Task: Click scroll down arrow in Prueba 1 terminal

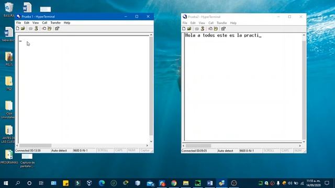Action: [151, 142]
